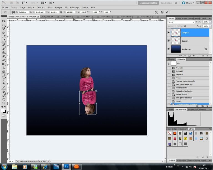The width and height of the screenshot is (213, 170).
Task: Select the Clone Stamp tool
Action: [x=4, y=52]
